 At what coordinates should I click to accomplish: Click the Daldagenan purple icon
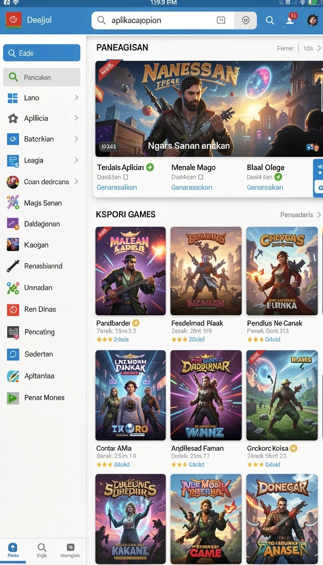pyautogui.click(x=13, y=224)
